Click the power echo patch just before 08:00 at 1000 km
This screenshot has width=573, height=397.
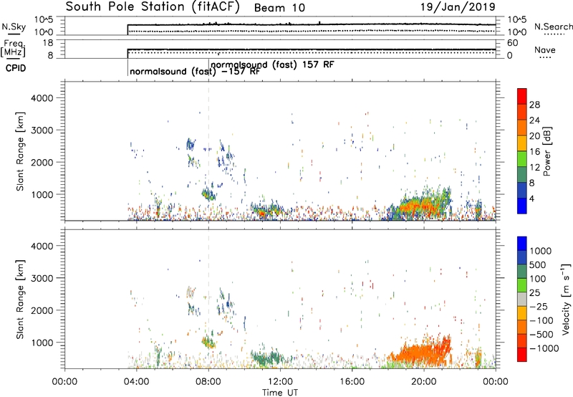pos(209,193)
